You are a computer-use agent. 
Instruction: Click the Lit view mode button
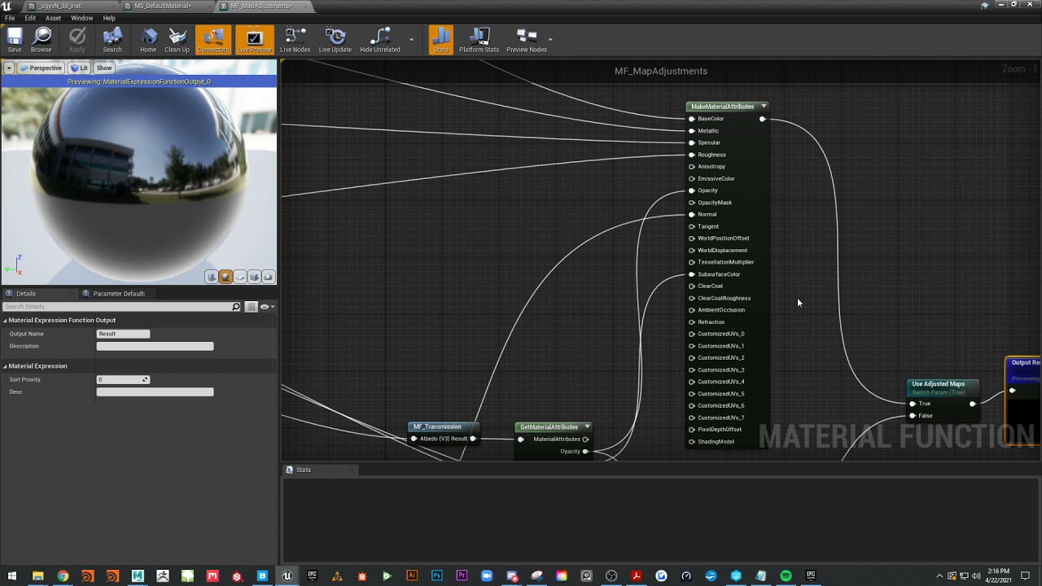click(x=80, y=68)
